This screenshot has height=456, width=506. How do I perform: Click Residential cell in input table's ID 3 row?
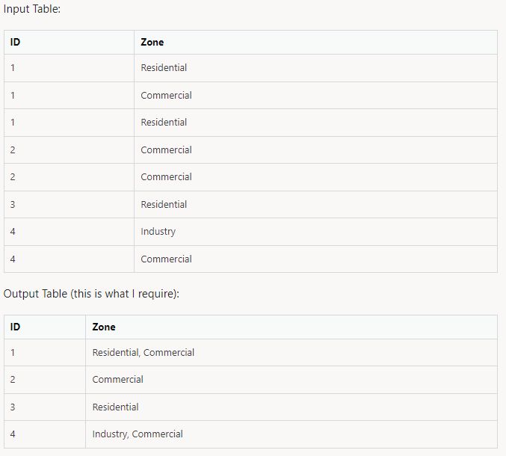315,204
